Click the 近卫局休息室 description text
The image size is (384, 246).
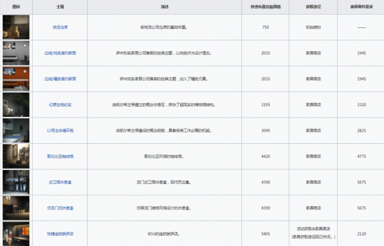tap(164, 182)
